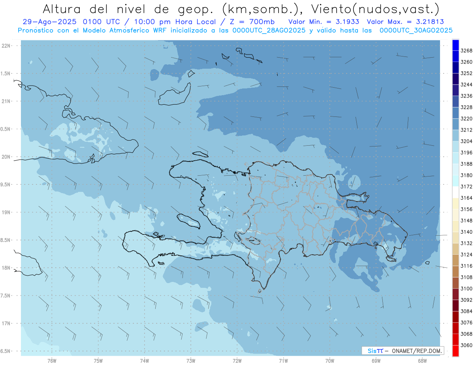Click the 22N latitude axis label
This screenshot has height=366, width=474.
tap(7, 46)
